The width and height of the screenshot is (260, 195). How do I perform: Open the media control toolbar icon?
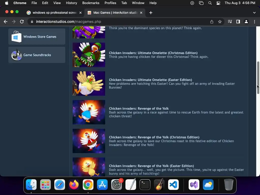click(230, 22)
